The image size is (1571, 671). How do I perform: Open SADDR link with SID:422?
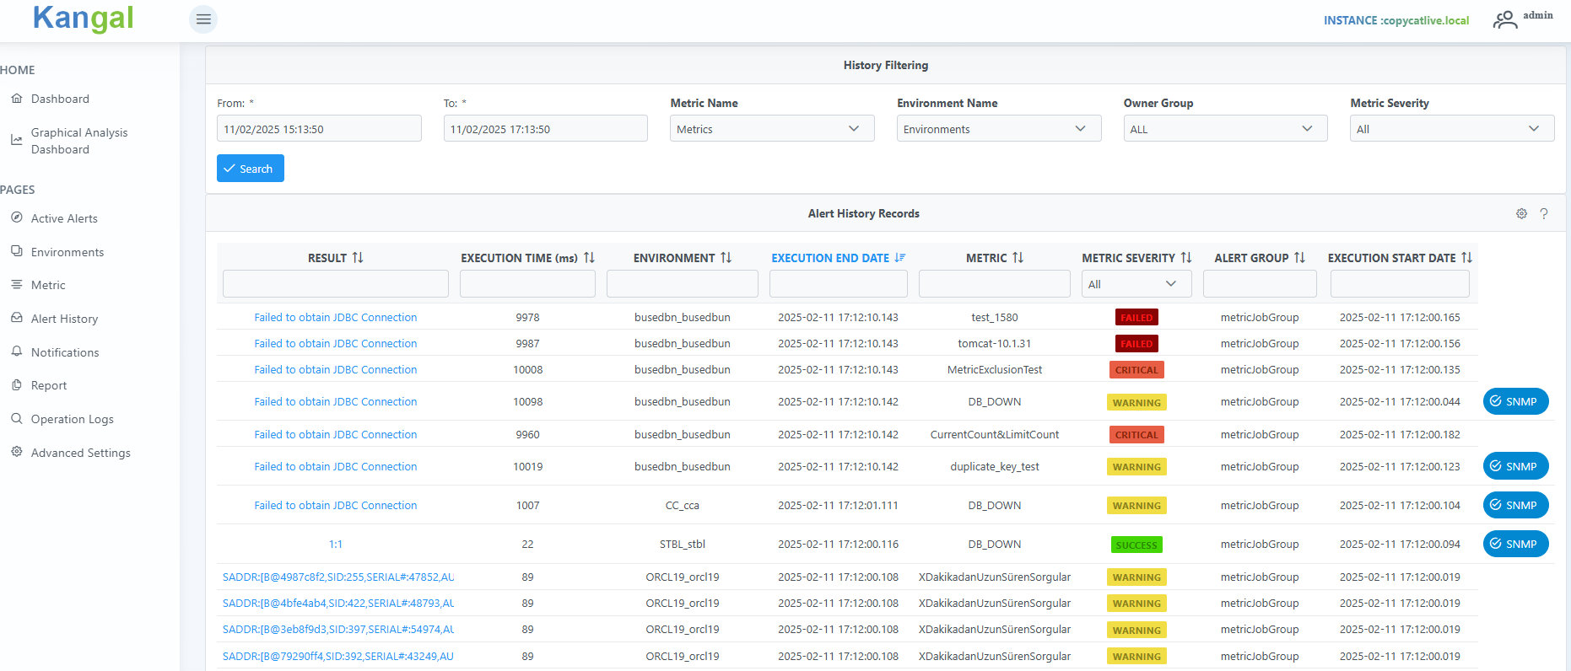pyautogui.click(x=338, y=603)
